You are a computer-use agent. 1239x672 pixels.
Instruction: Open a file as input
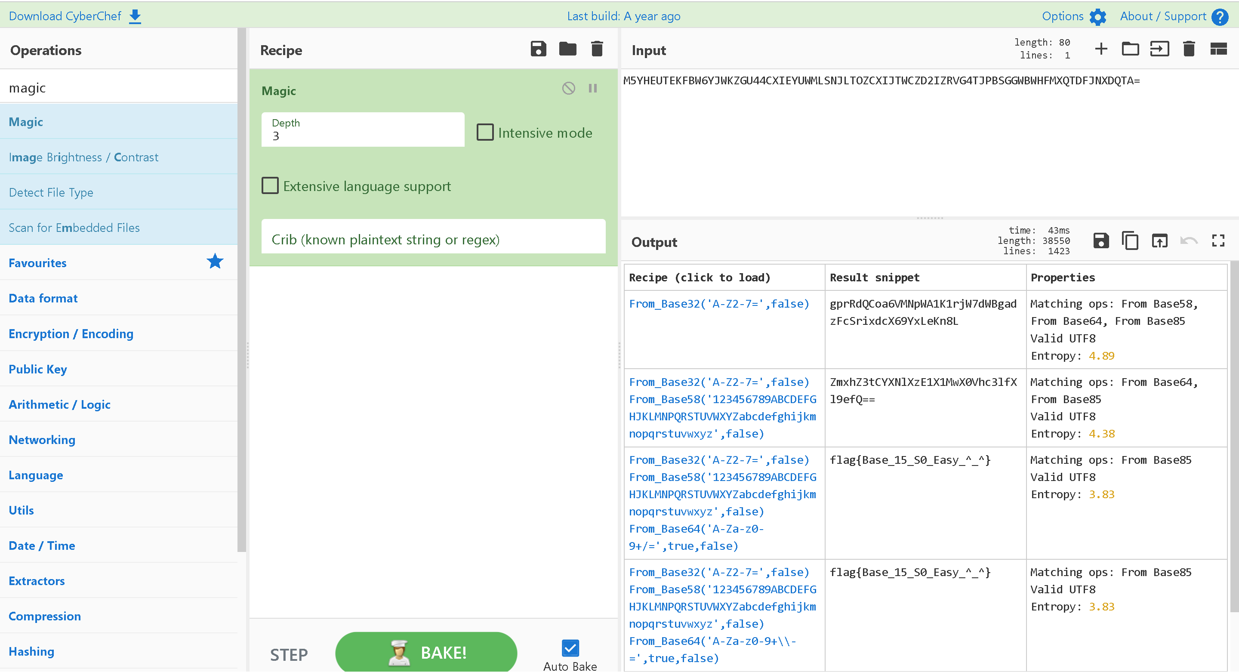[x=1160, y=49]
